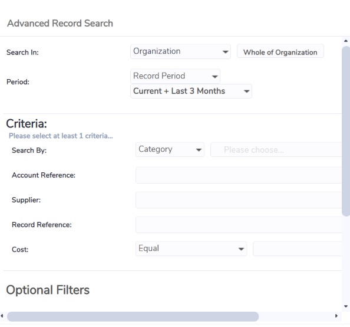This screenshot has height=327, width=350.
Task: Select the Record Reference input box
Action: click(239, 225)
